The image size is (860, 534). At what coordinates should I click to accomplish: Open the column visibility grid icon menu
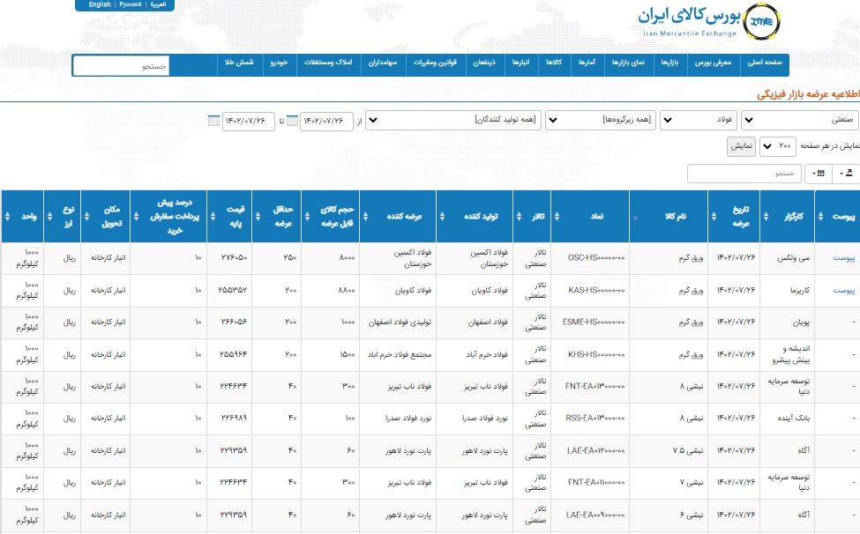(x=819, y=174)
